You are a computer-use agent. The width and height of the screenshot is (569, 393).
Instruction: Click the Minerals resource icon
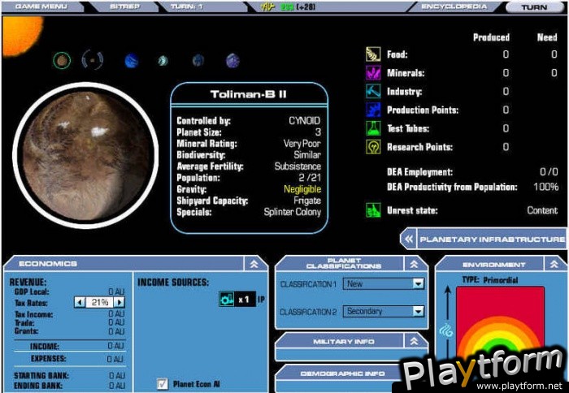pos(373,73)
